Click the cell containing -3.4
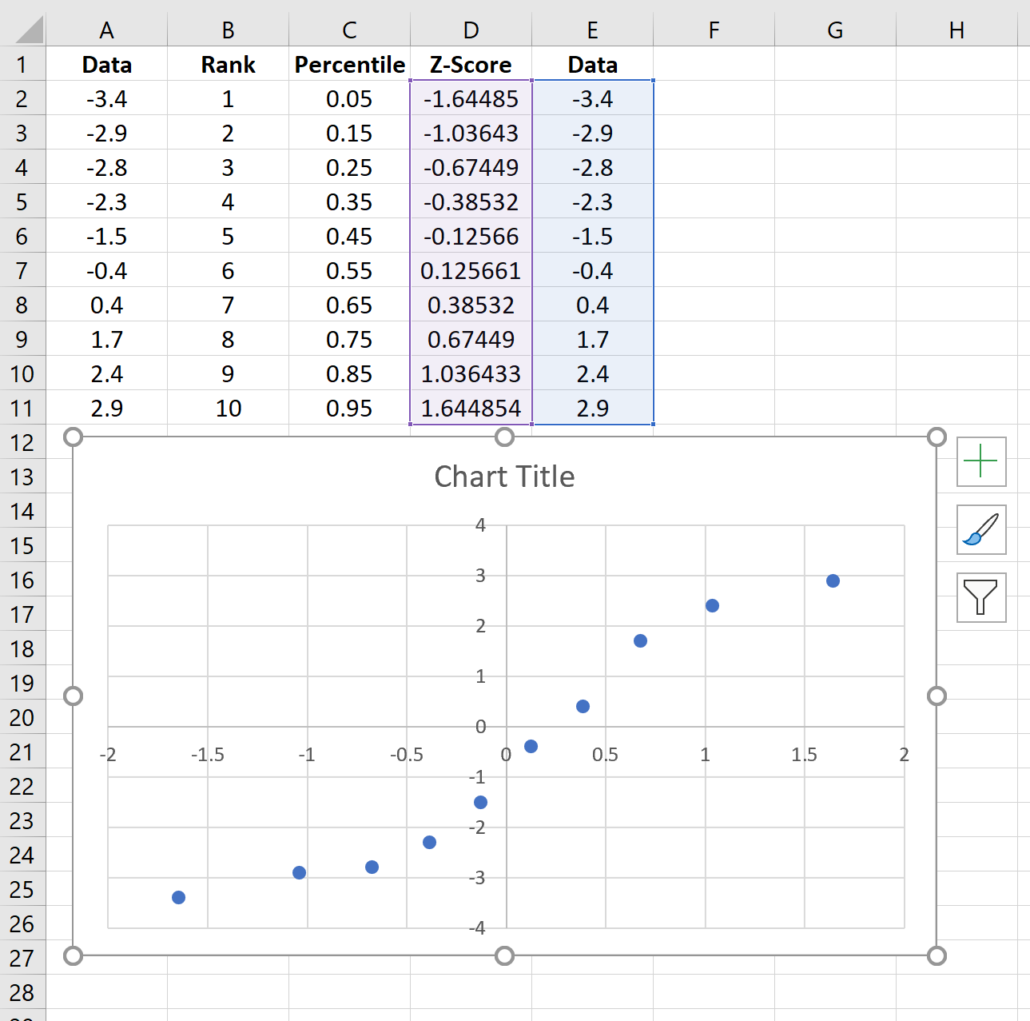1030x1021 pixels. pos(106,99)
